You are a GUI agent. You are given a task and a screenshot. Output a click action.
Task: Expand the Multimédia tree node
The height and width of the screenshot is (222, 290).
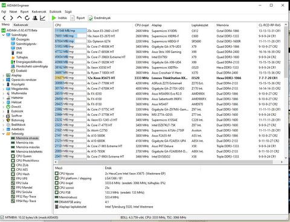tap(4, 94)
